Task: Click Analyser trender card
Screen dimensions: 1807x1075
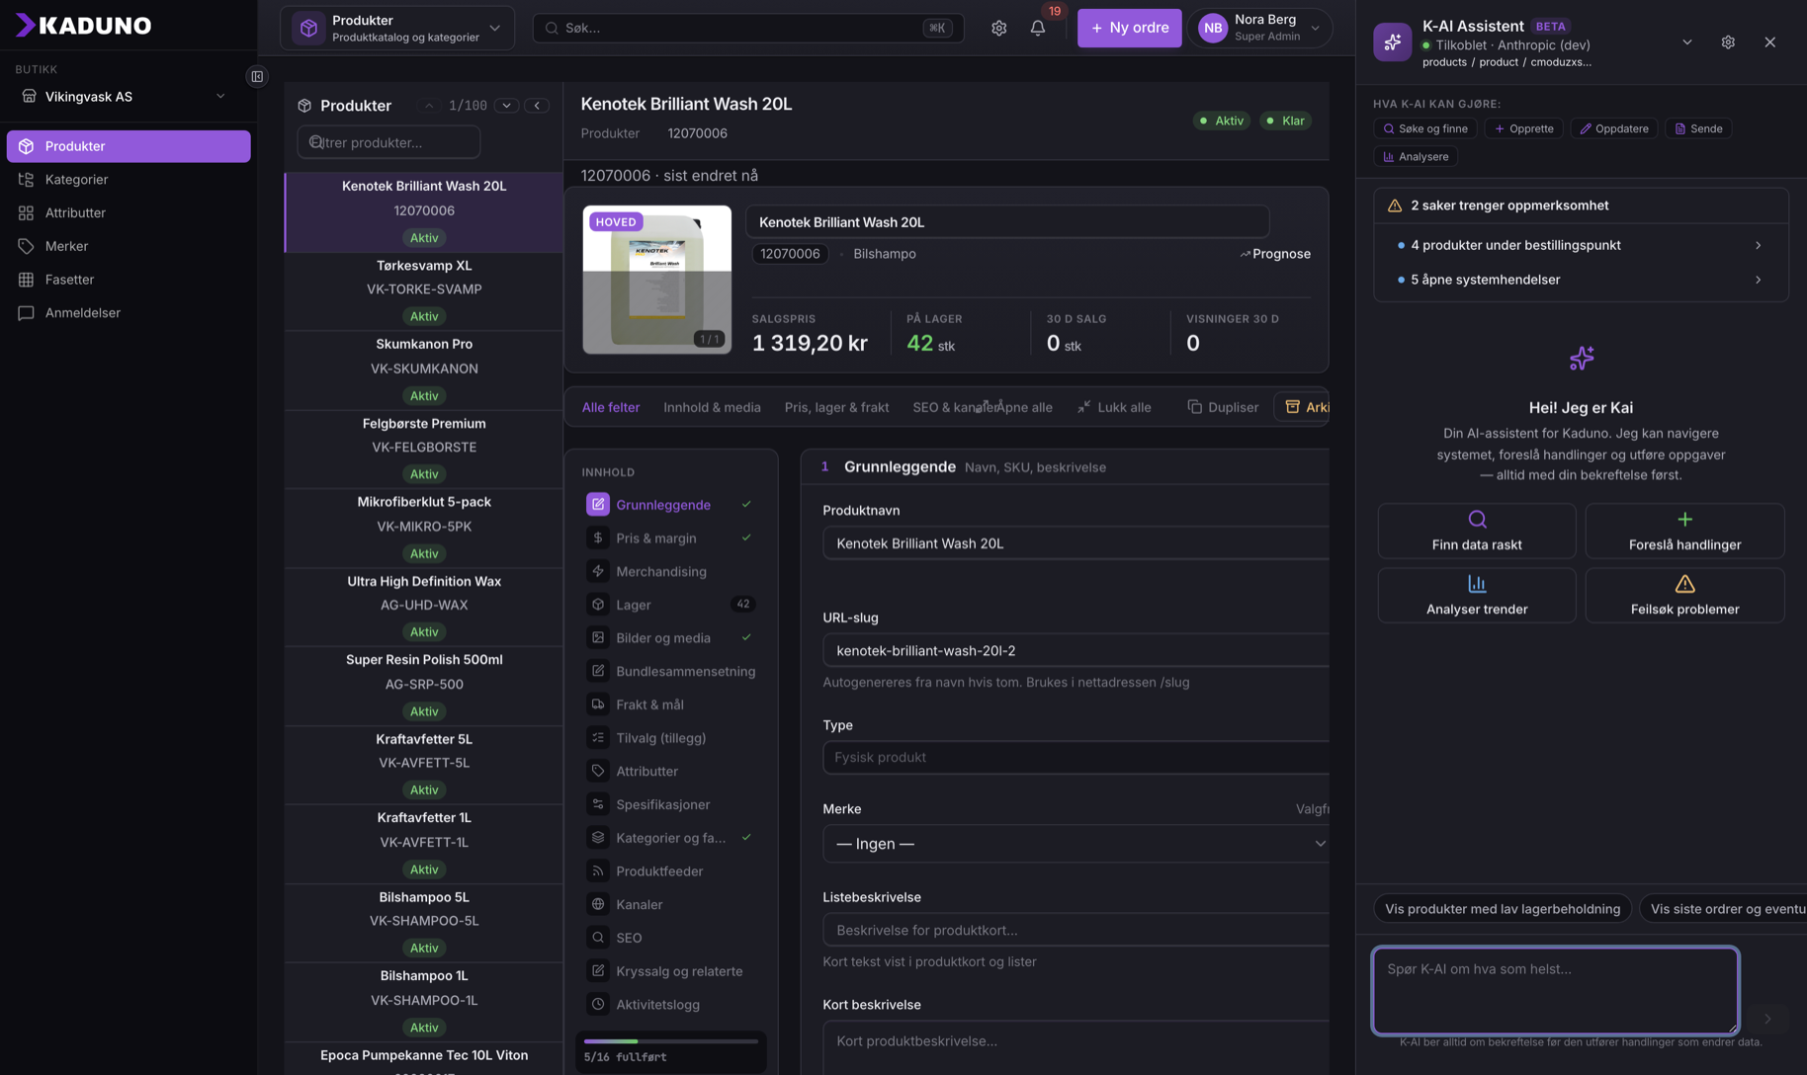Action: click(x=1477, y=595)
